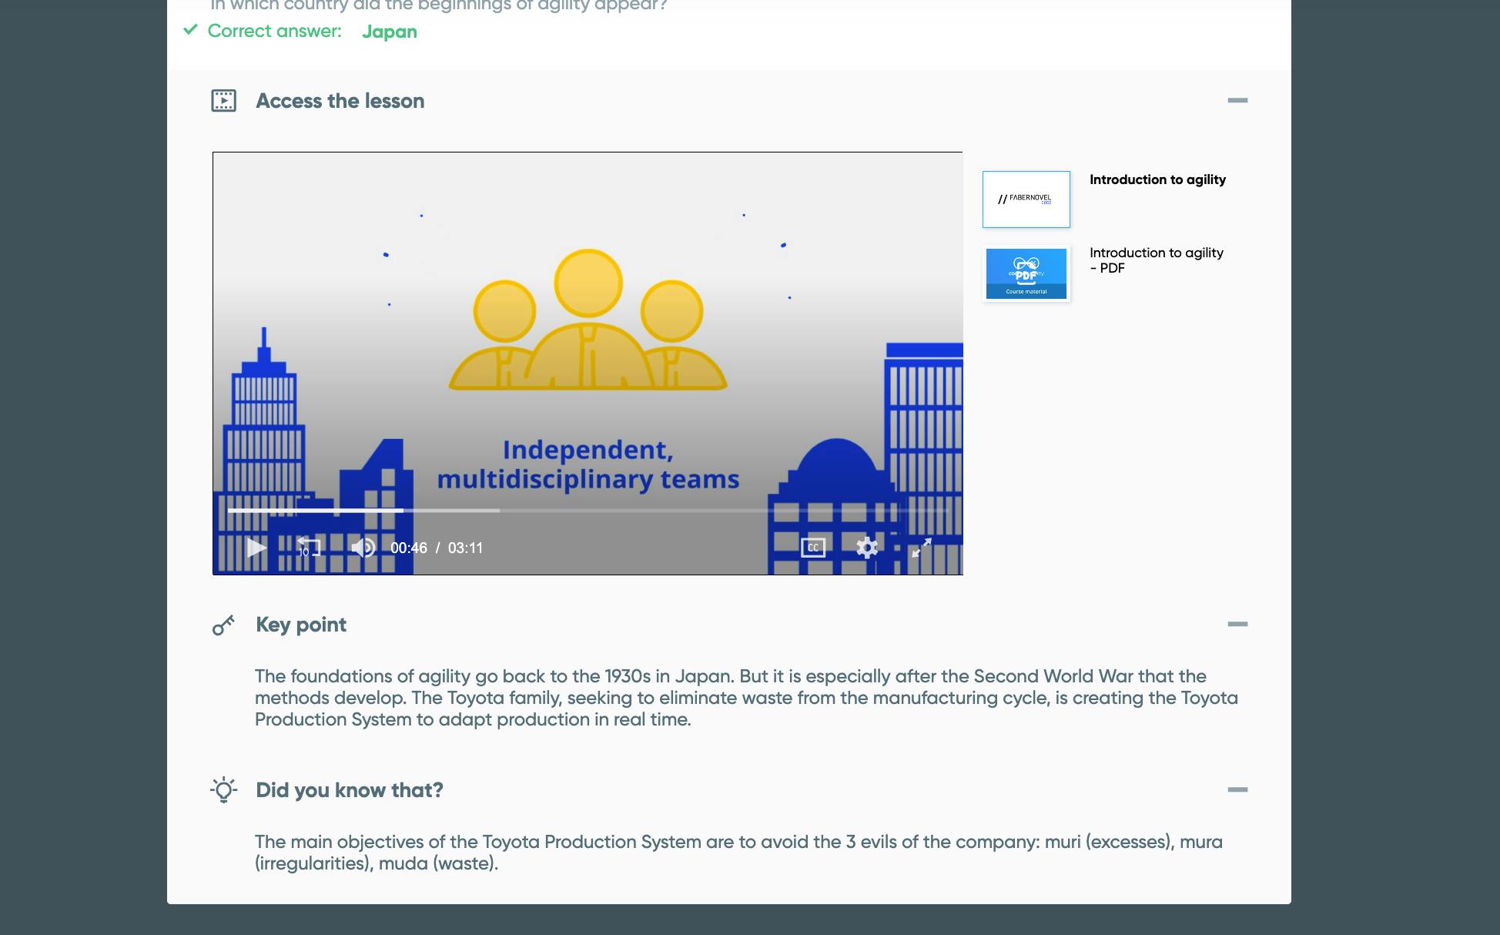Open the video settings gear
The height and width of the screenshot is (935, 1500).
(867, 548)
